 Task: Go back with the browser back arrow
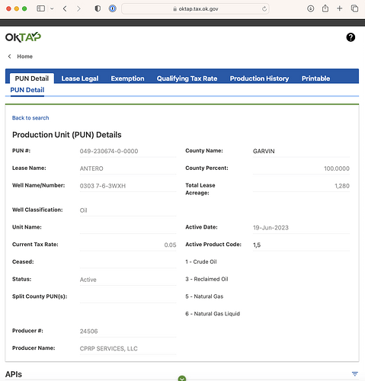pyautogui.click(x=65, y=8)
